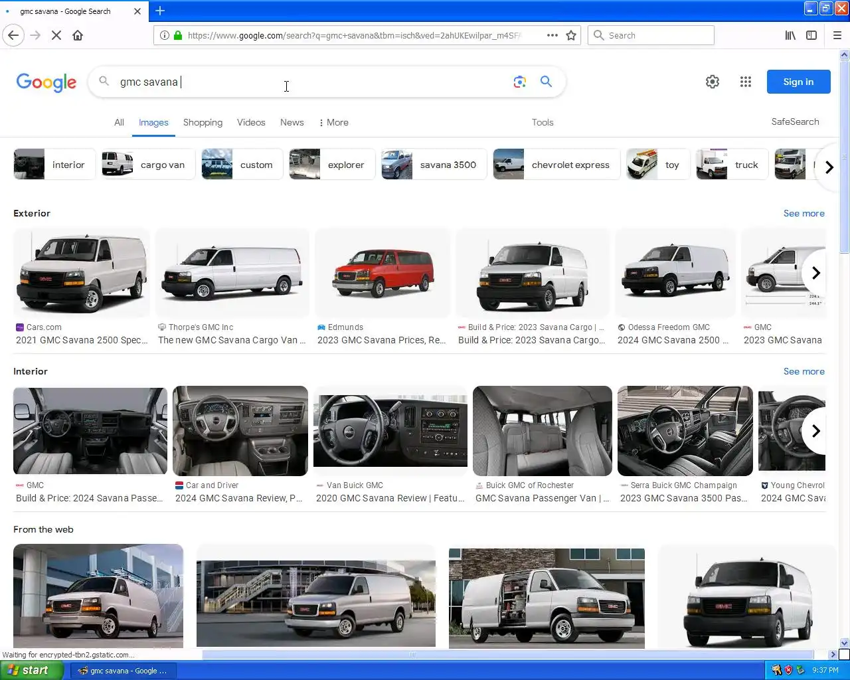Expand the More search options menu
The image size is (850, 680).
point(333,122)
